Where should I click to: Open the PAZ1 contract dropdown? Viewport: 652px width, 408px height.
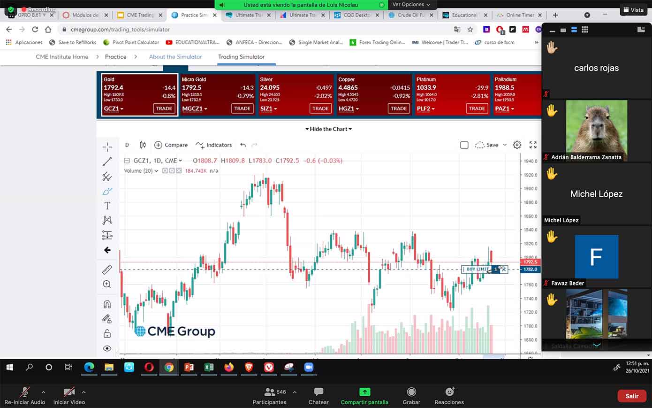(505, 108)
